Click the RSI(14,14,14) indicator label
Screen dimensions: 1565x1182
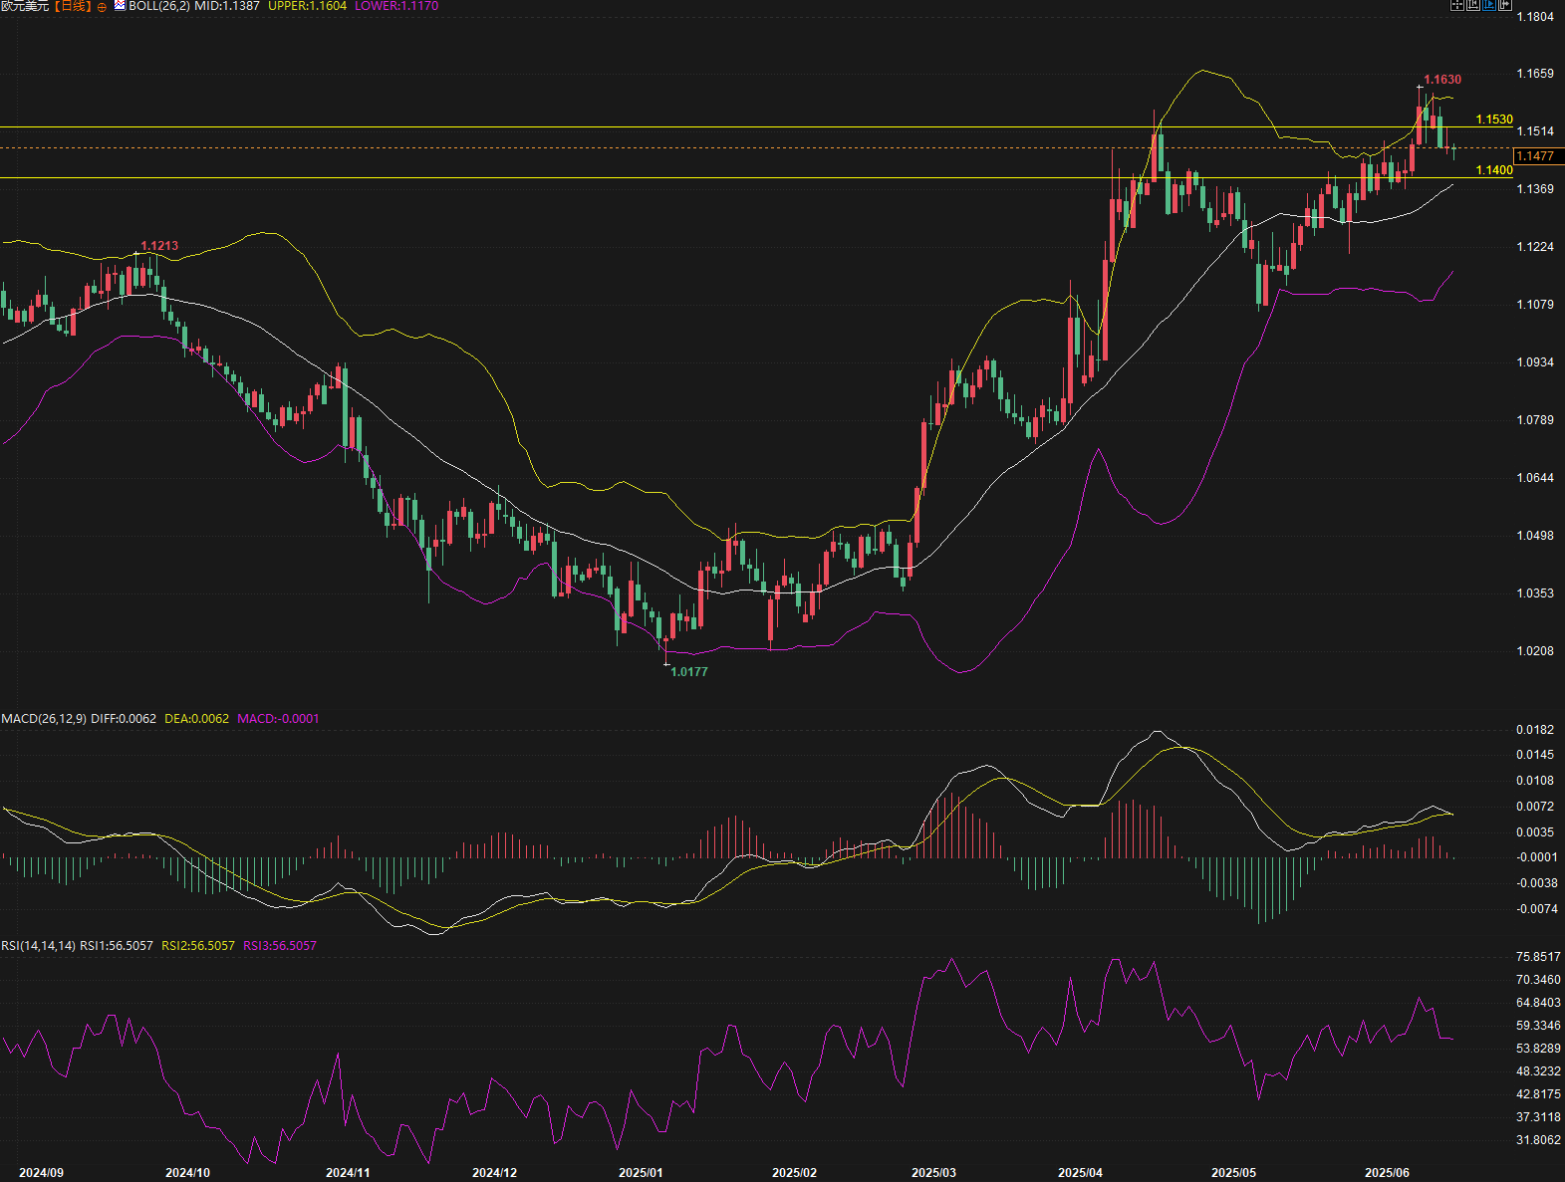click(38, 945)
